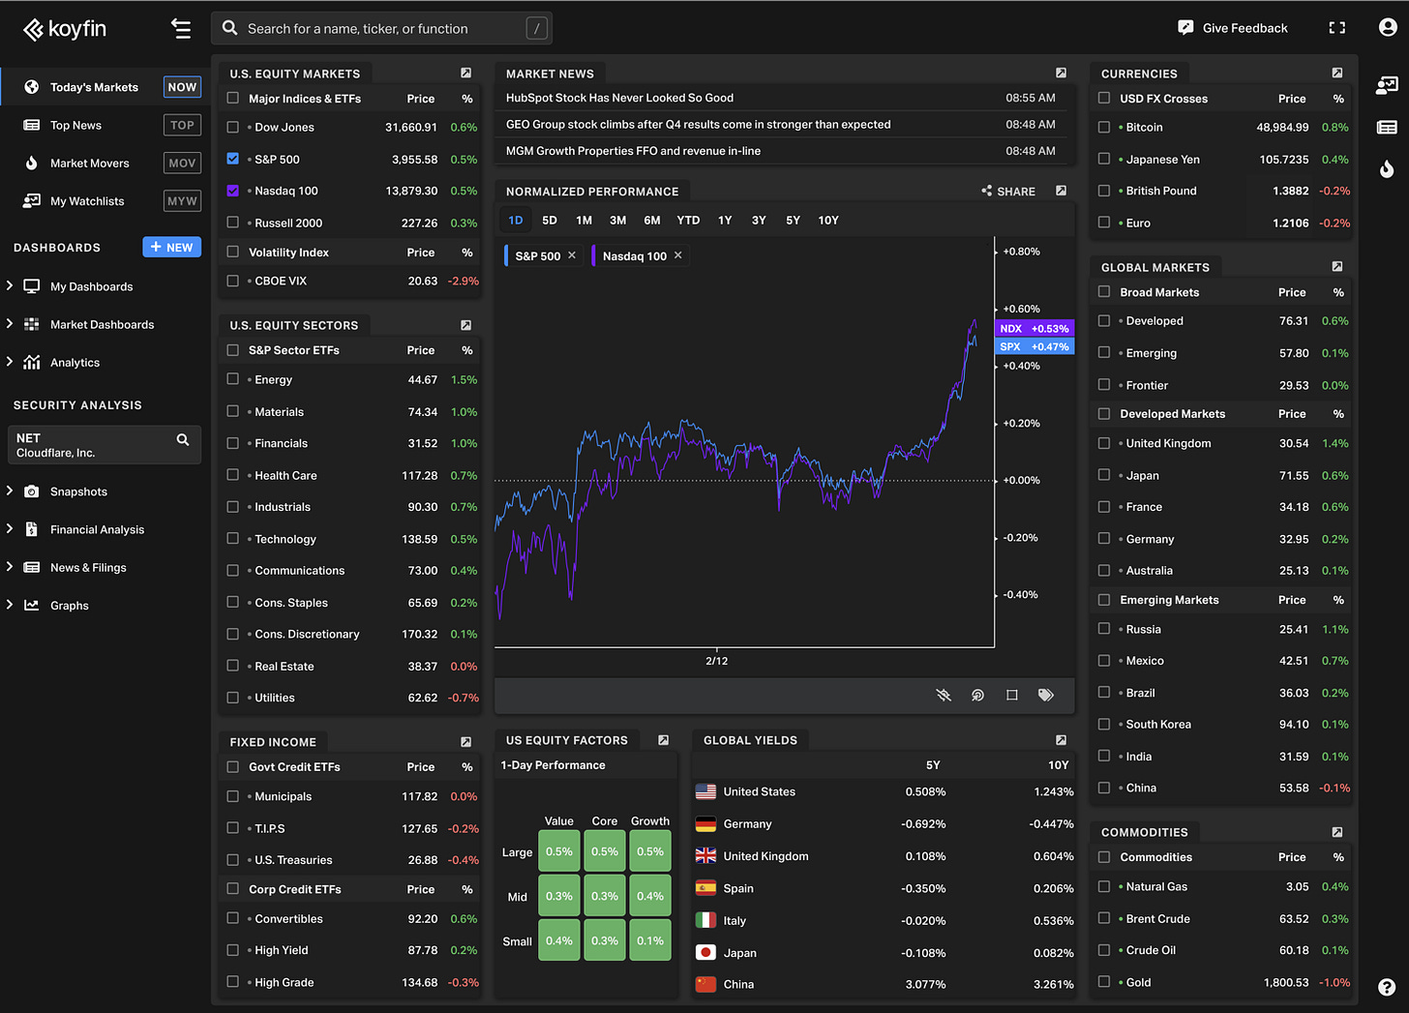This screenshot has height=1013, width=1409.
Task: Click the chart tag icon in the chart toolbar
Action: (x=1046, y=695)
